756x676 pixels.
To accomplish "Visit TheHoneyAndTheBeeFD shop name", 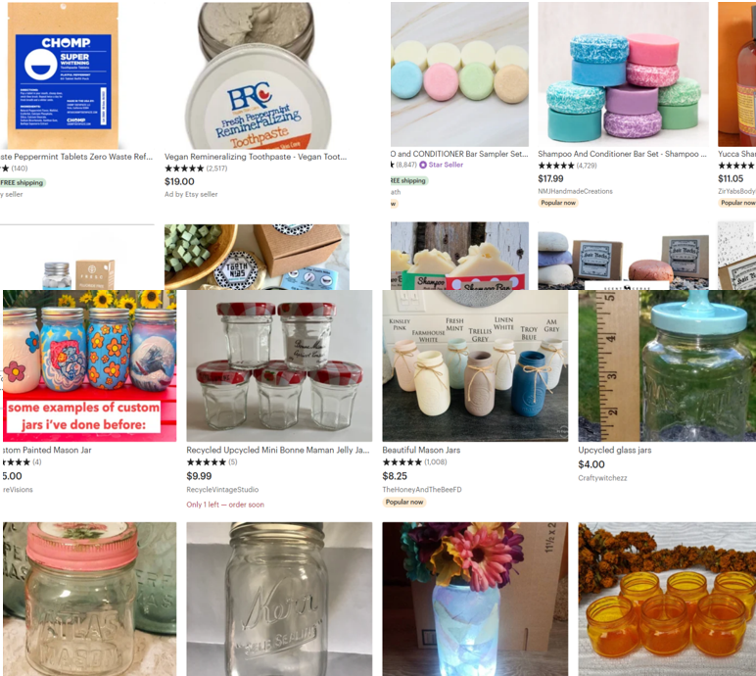I will click(x=422, y=489).
